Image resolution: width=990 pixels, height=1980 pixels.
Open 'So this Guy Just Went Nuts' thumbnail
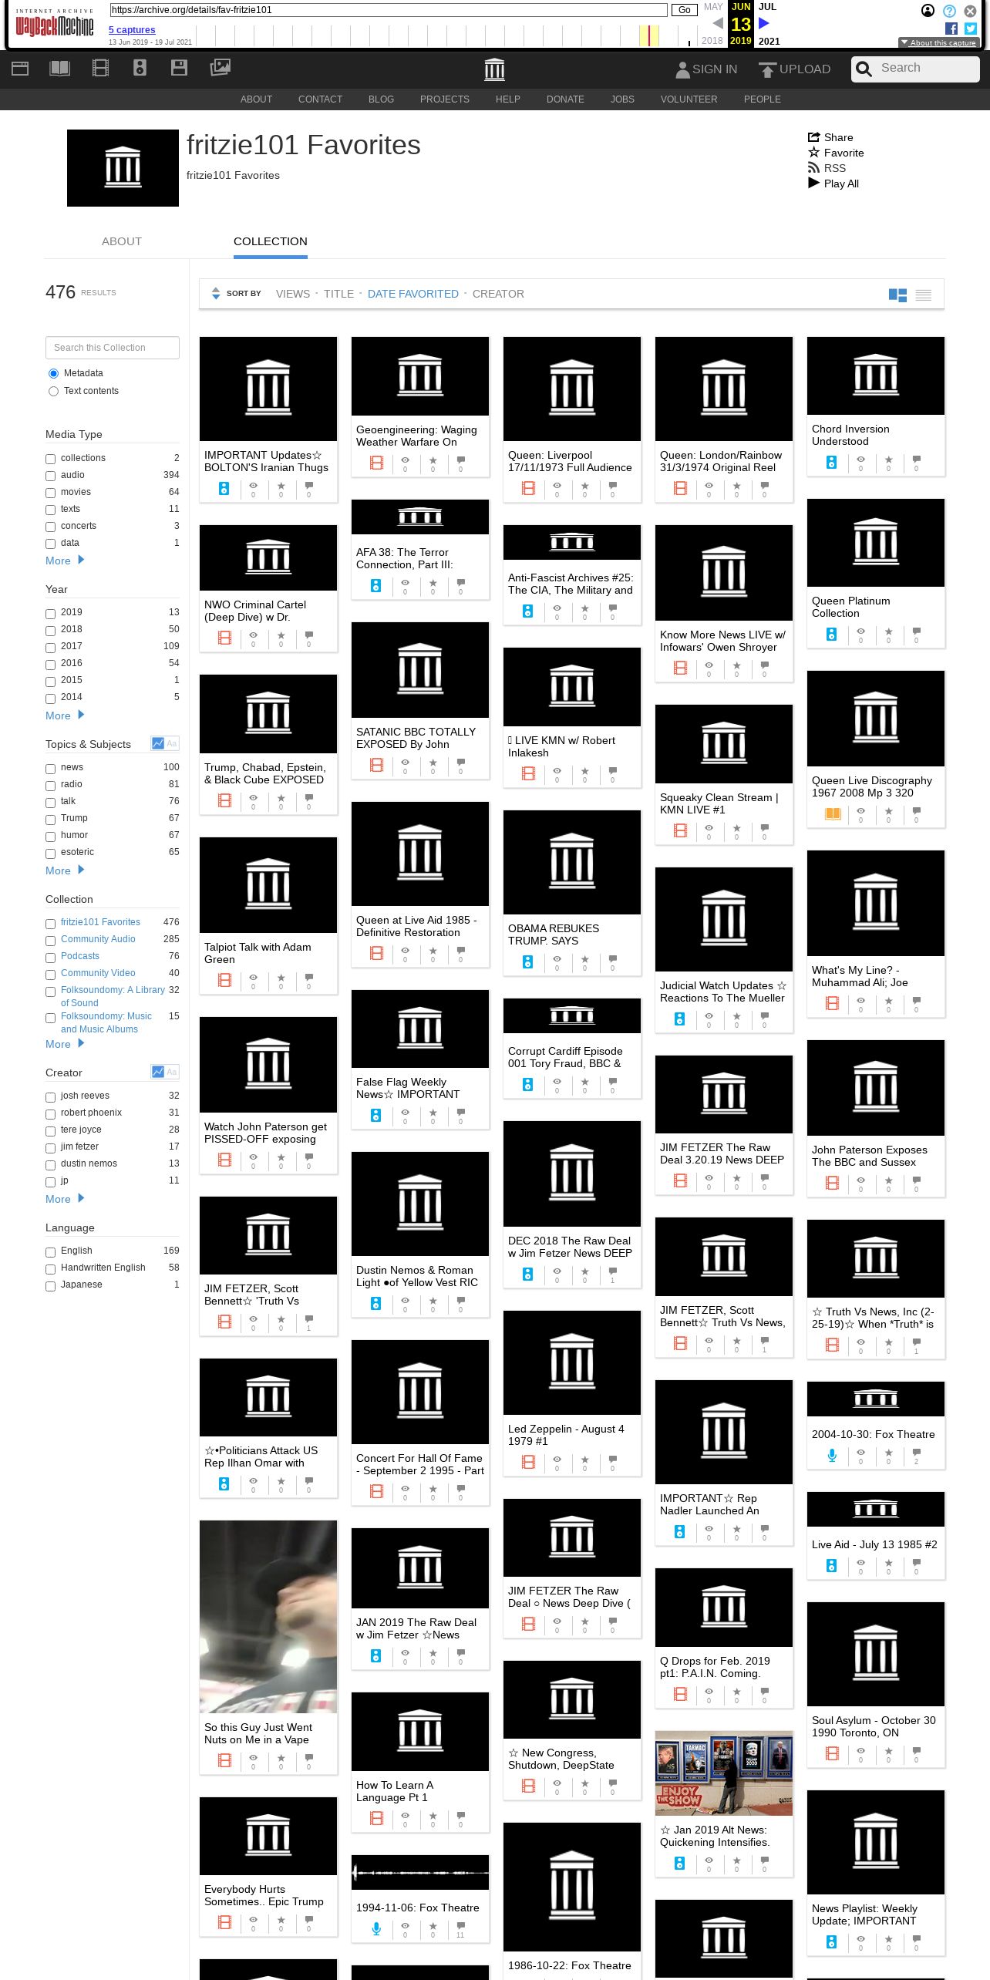click(268, 1616)
